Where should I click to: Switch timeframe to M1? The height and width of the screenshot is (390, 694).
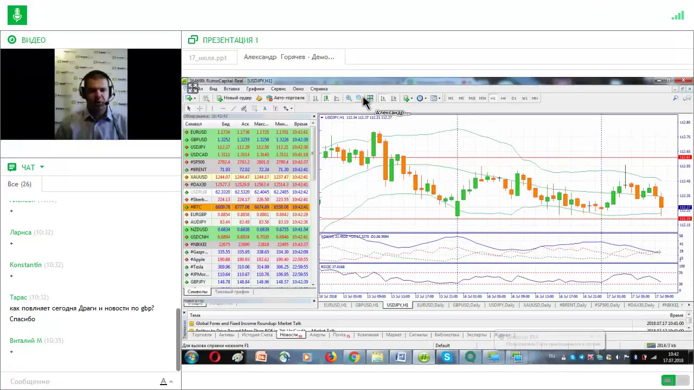tap(451, 98)
